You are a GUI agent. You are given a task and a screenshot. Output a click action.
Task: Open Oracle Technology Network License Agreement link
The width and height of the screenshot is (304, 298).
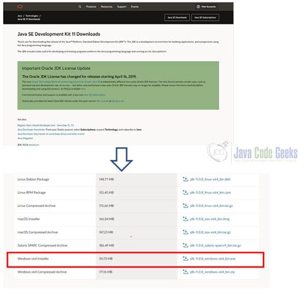pos(66,82)
